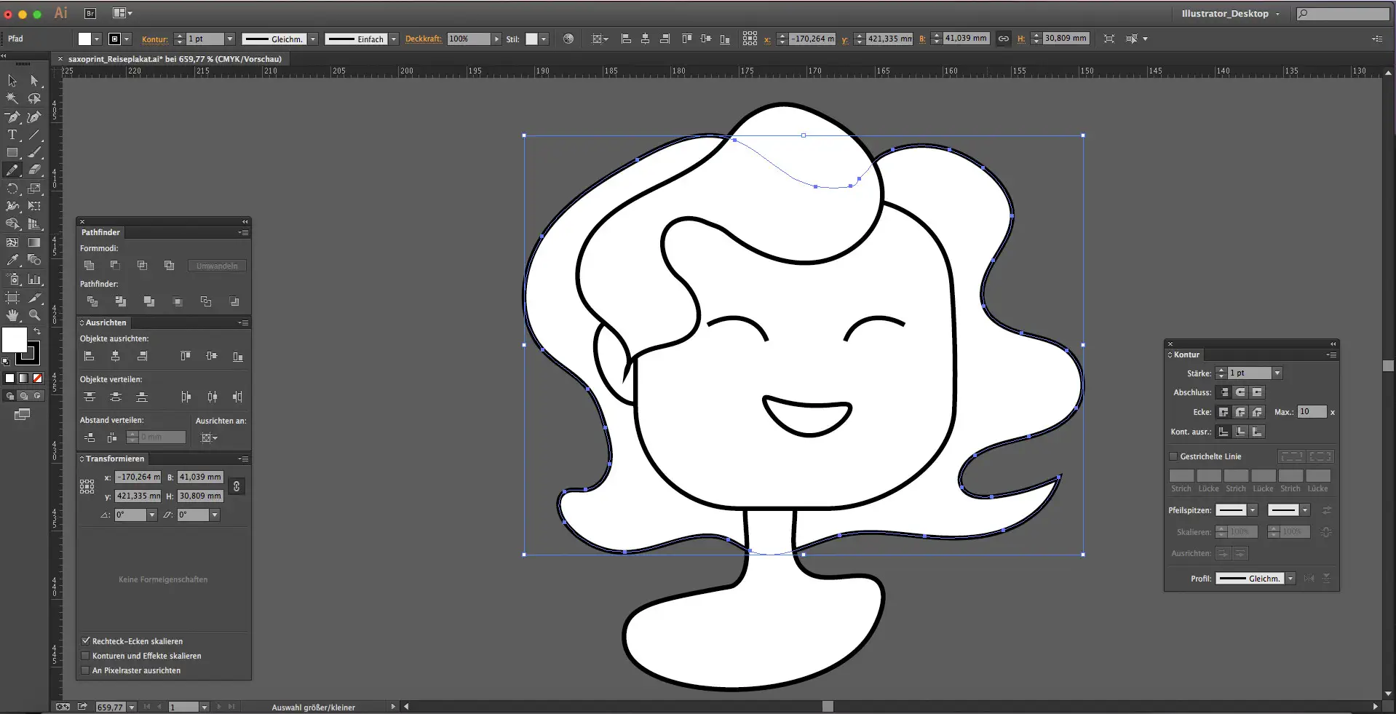Select the Magic Wand tool
The width and height of the screenshot is (1396, 714).
12,98
